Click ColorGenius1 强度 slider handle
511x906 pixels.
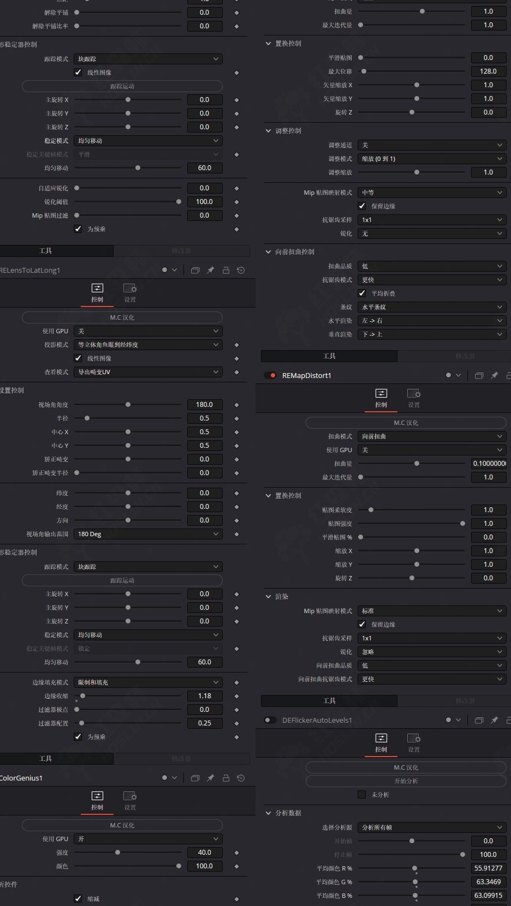click(117, 853)
